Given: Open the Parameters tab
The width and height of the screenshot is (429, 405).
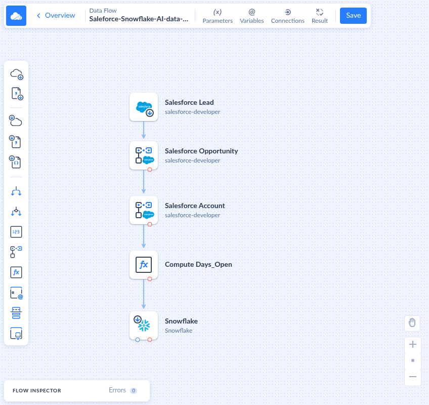Looking at the screenshot, I should pyautogui.click(x=218, y=16).
